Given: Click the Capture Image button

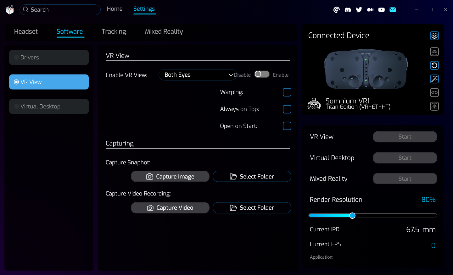Looking at the screenshot, I should tap(170, 176).
